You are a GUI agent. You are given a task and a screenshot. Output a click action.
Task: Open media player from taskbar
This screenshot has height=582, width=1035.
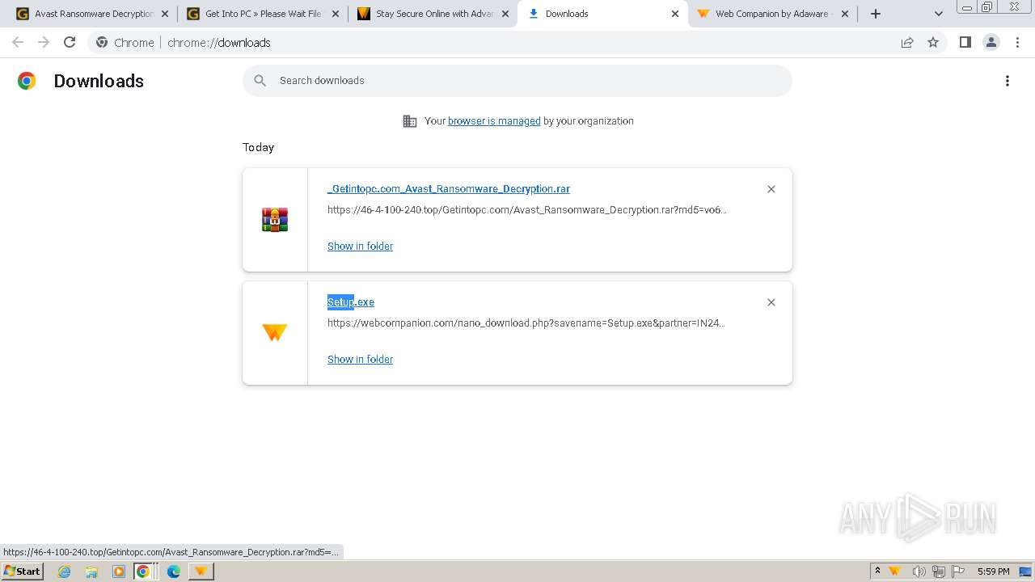click(119, 571)
